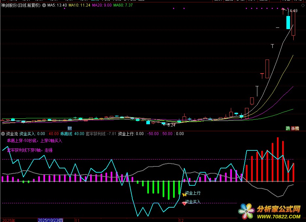
Task: Select the MA10: 11.24 indicator label
Action: point(79,5)
